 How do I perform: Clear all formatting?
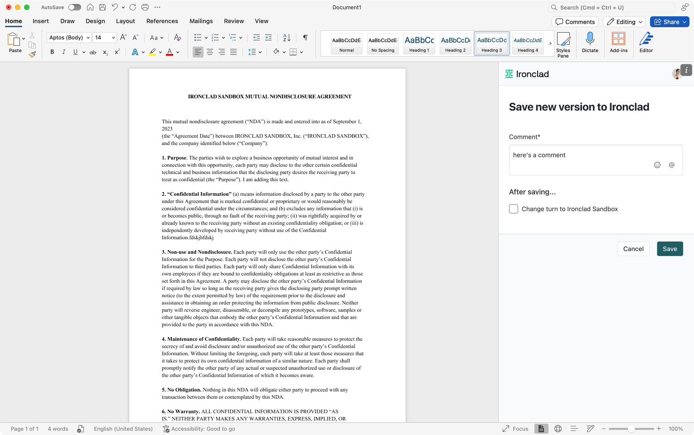coord(177,38)
